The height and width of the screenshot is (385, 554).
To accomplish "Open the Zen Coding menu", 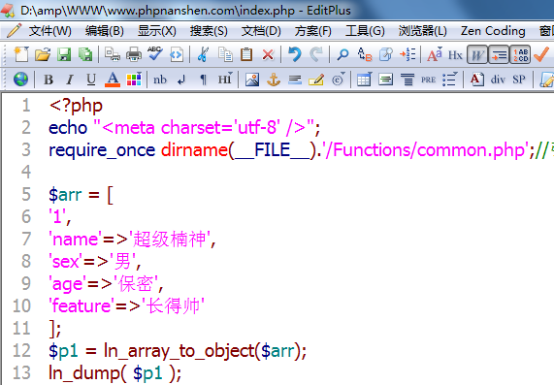I will 493,31.
